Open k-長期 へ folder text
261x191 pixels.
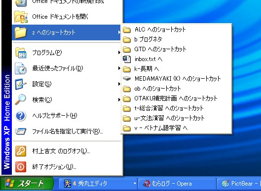pyautogui.click(x=147, y=69)
